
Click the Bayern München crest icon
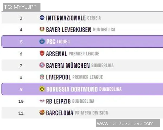click(42, 65)
